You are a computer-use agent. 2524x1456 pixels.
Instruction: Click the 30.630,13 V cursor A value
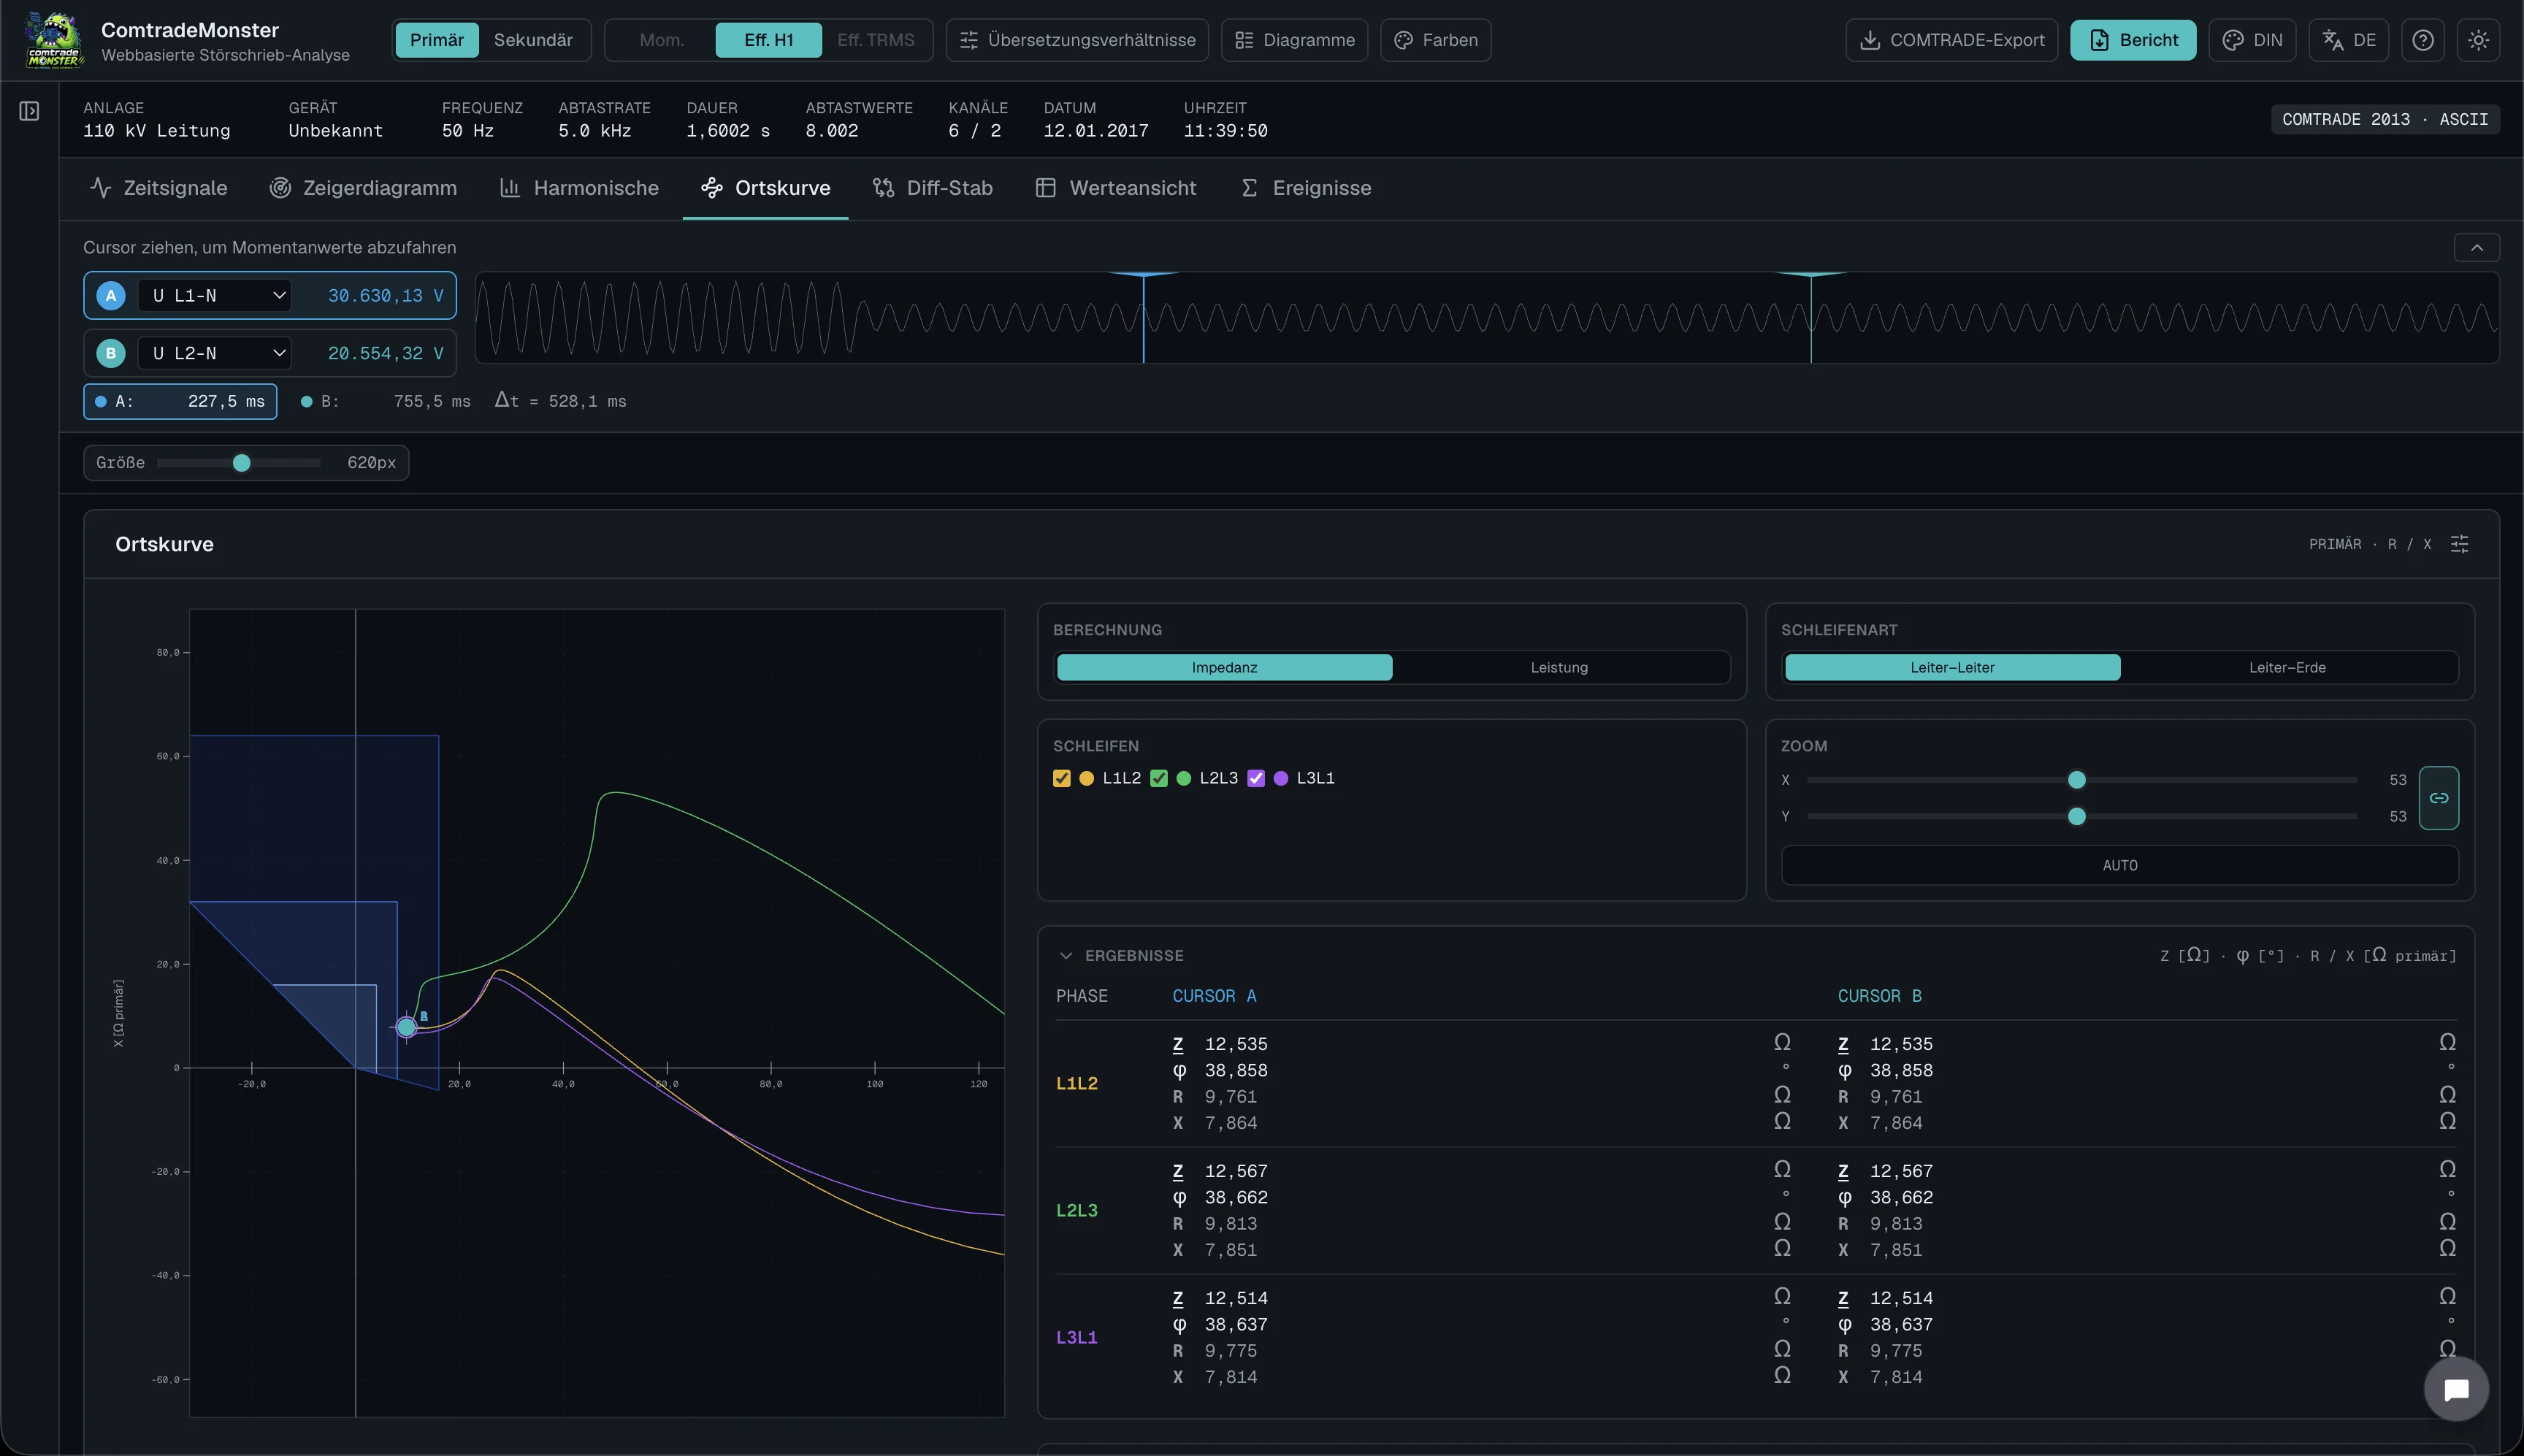385,296
